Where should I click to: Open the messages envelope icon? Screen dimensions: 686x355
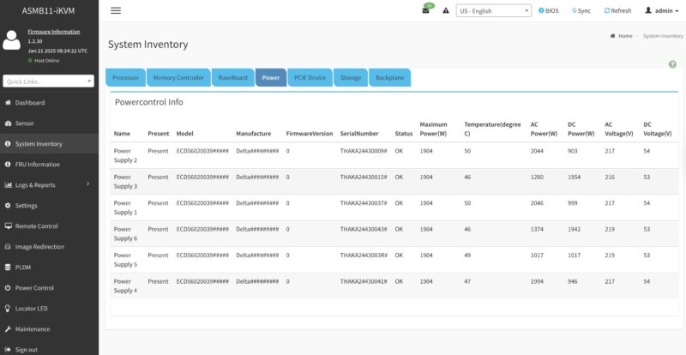426,10
